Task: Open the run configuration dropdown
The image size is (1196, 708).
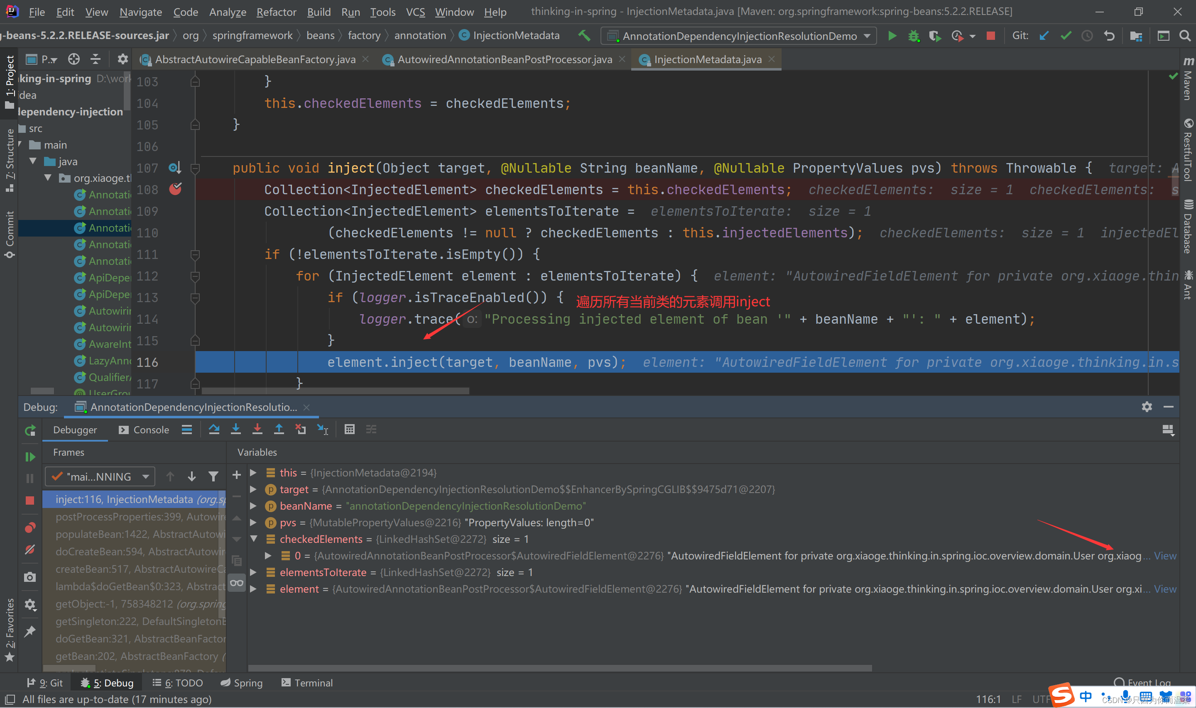Action: click(x=739, y=36)
